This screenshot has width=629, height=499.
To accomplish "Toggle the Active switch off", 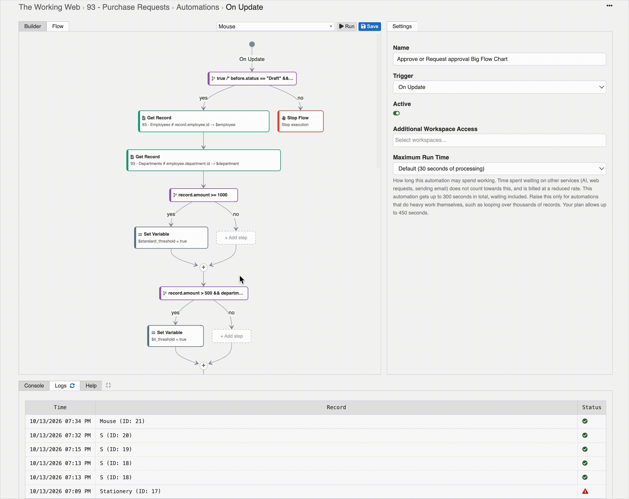I will pyautogui.click(x=396, y=113).
